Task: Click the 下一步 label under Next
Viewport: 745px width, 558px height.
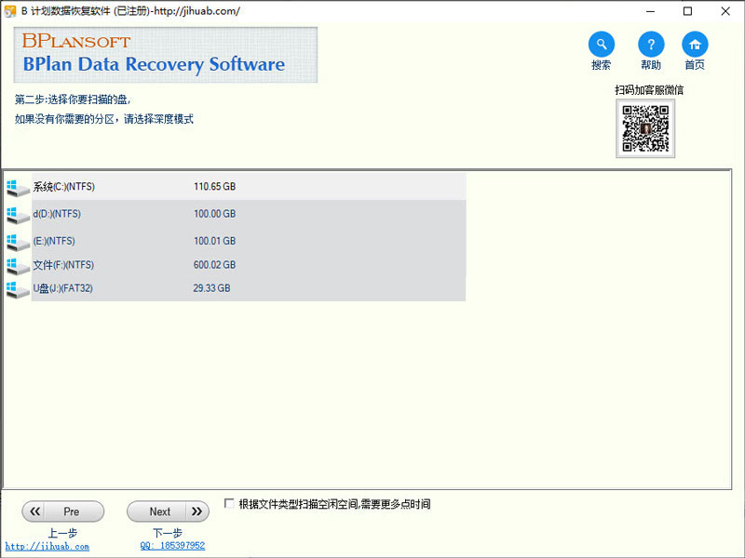Action: pyautogui.click(x=168, y=533)
